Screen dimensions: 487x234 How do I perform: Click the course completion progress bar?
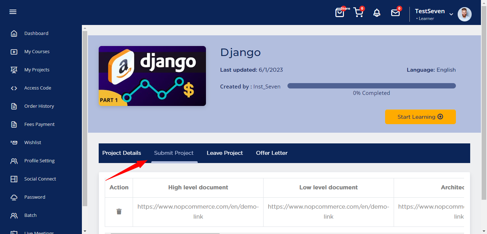[x=372, y=86]
